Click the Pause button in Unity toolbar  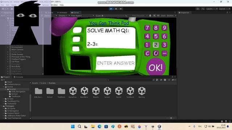coord(116,9)
